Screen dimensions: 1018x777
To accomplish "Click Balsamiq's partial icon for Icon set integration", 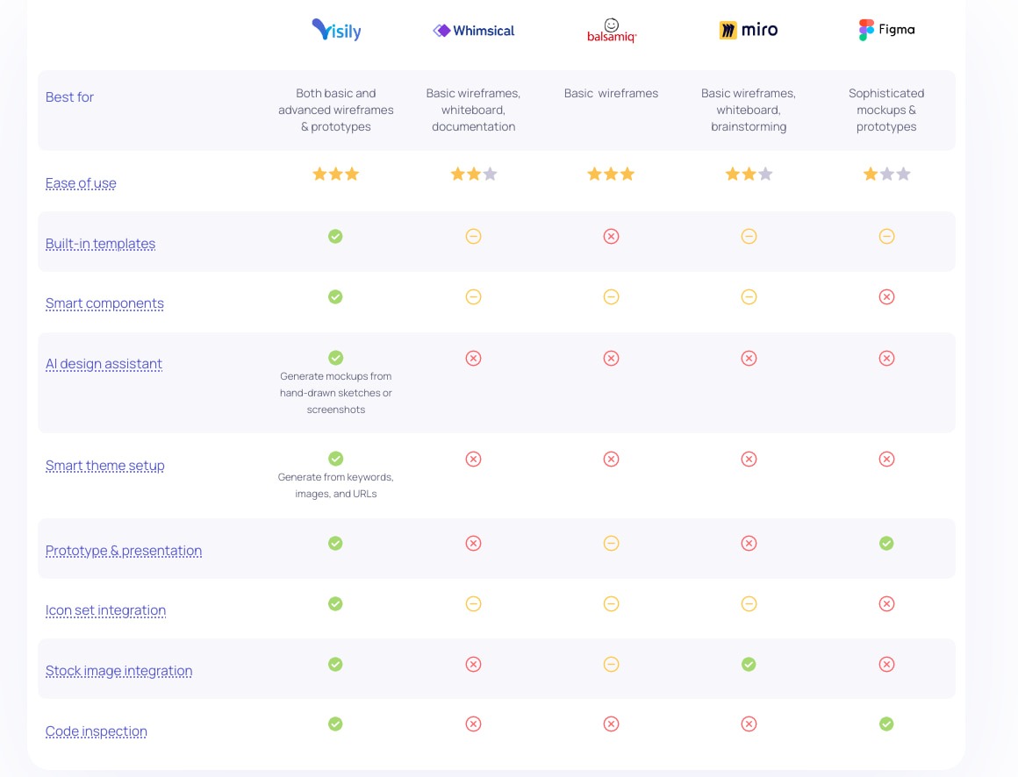I will (x=611, y=604).
